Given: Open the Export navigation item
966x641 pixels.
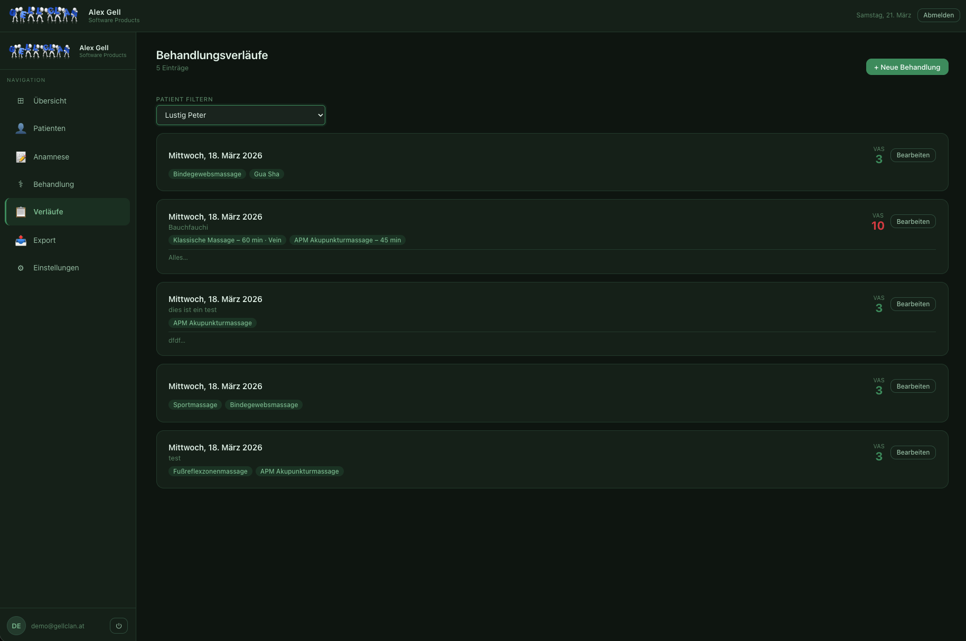Looking at the screenshot, I should point(68,240).
